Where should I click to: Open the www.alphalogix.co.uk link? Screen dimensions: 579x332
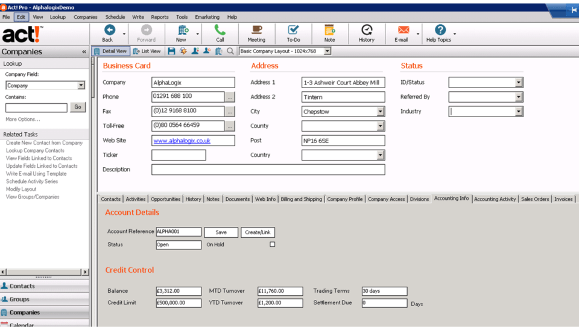pos(182,141)
